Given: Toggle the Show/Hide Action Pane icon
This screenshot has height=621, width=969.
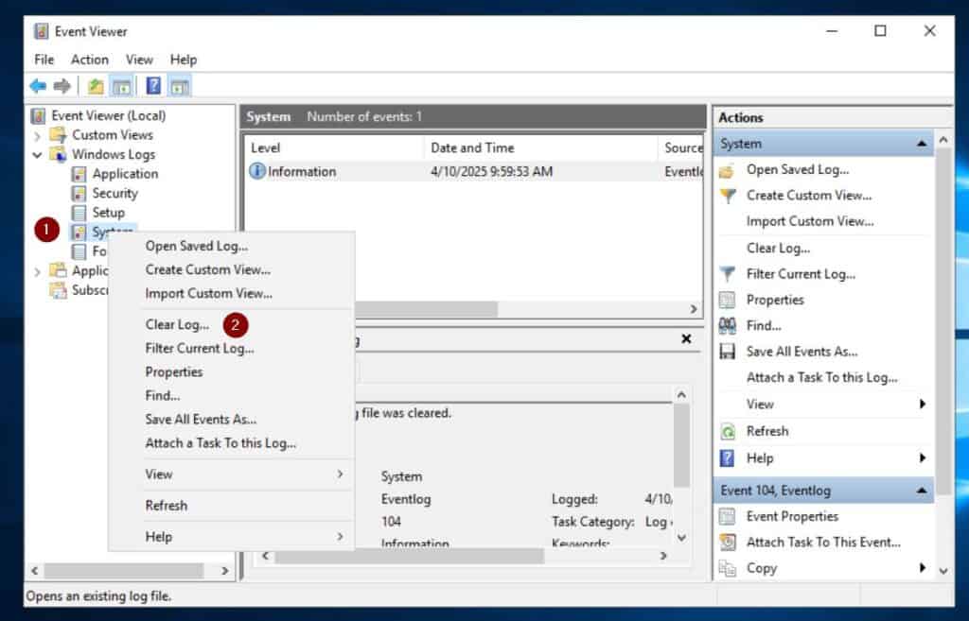Looking at the screenshot, I should tap(180, 86).
